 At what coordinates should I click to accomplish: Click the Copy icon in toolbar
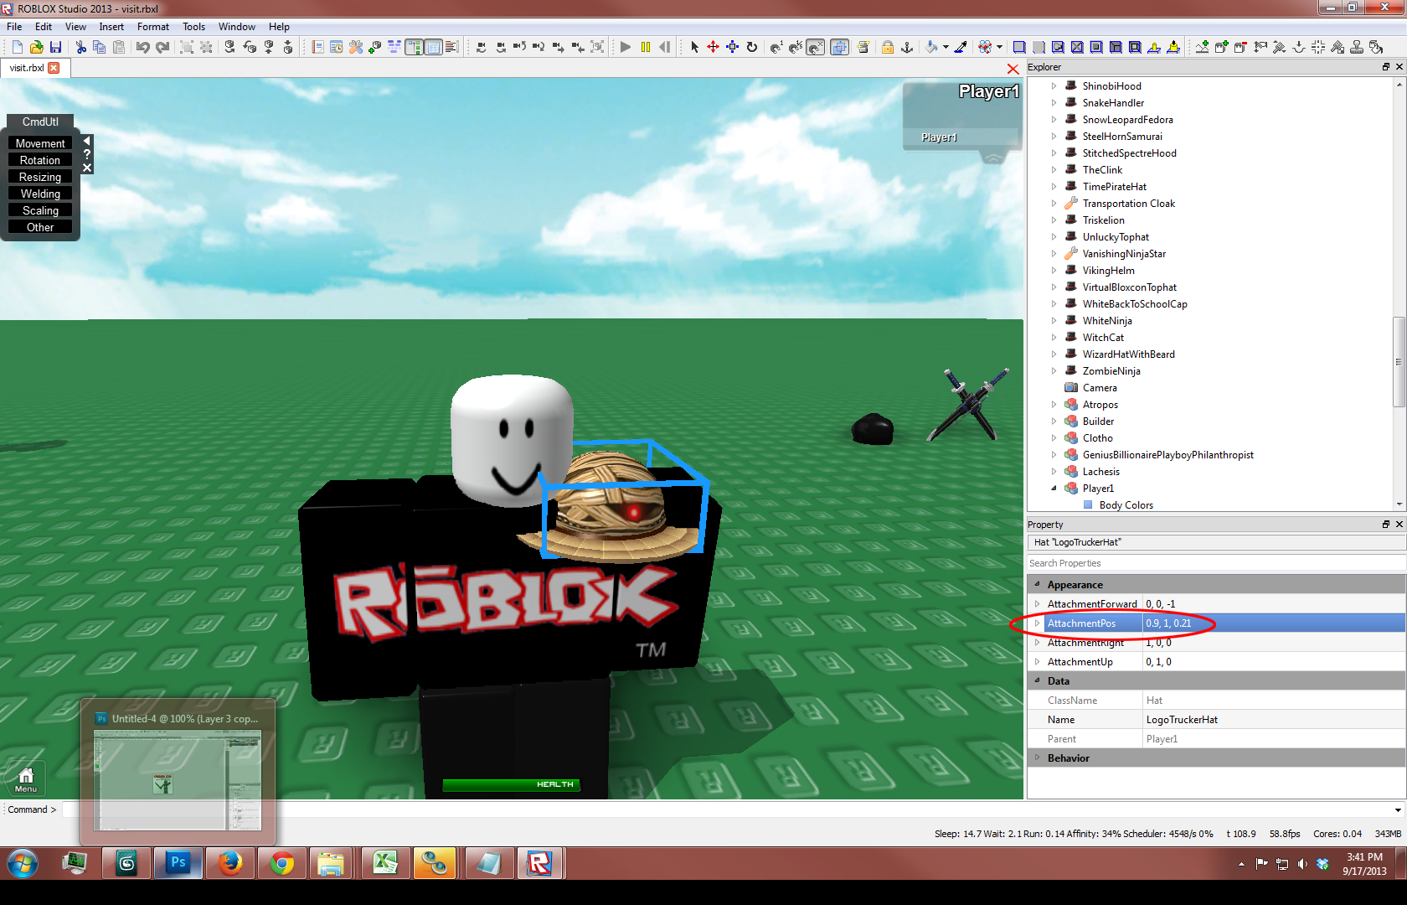[100, 47]
